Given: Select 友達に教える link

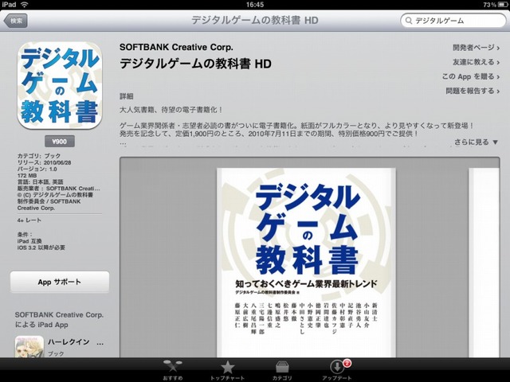Looking at the screenshot, I should pyautogui.click(x=477, y=62).
